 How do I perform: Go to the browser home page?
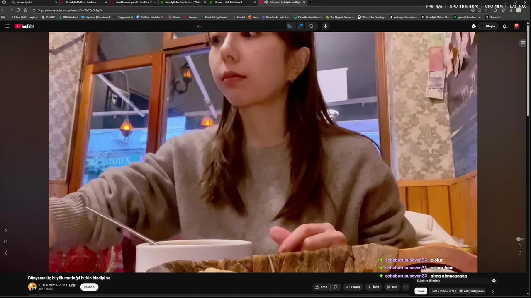click(26, 10)
